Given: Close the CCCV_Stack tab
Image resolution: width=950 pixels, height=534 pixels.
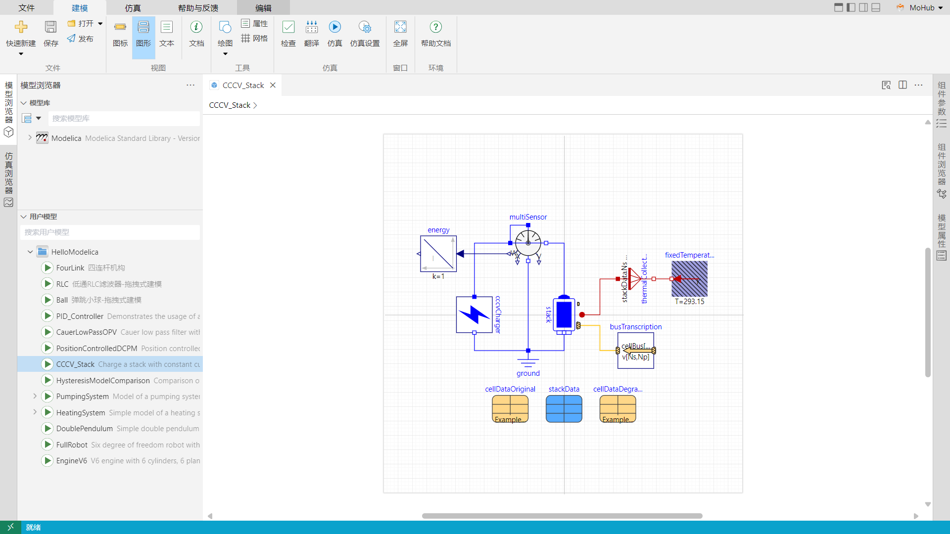Looking at the screenshot, I should 273,85.
